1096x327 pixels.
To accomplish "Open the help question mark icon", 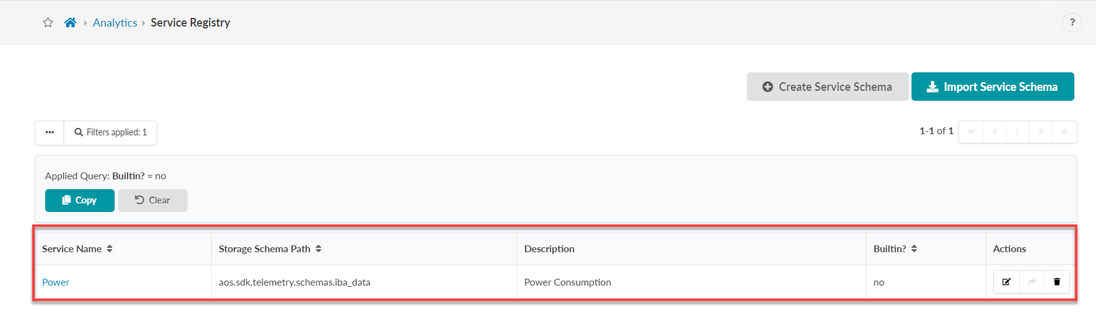I will 1072,23.
